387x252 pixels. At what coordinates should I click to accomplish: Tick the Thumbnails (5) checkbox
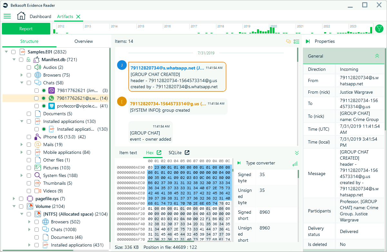(x=29, y=183)
